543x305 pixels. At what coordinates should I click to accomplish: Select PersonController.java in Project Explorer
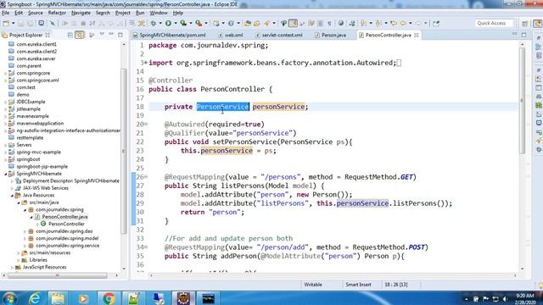point(64,217)
